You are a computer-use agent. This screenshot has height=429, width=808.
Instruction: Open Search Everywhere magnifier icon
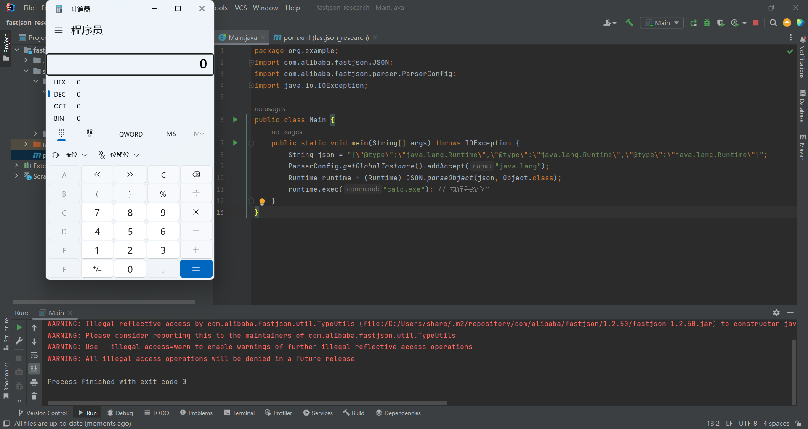(x=773, y=23)
